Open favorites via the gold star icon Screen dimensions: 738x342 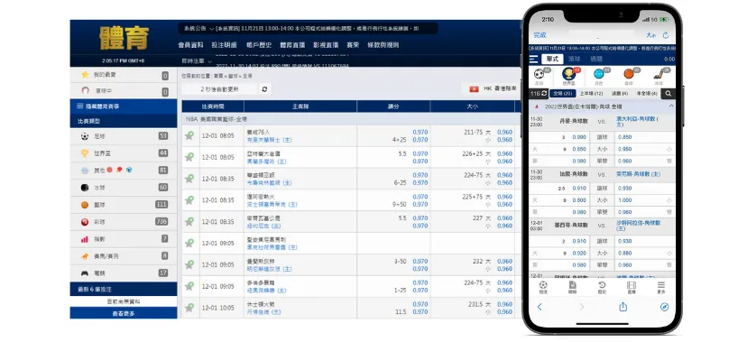point(85,75)
